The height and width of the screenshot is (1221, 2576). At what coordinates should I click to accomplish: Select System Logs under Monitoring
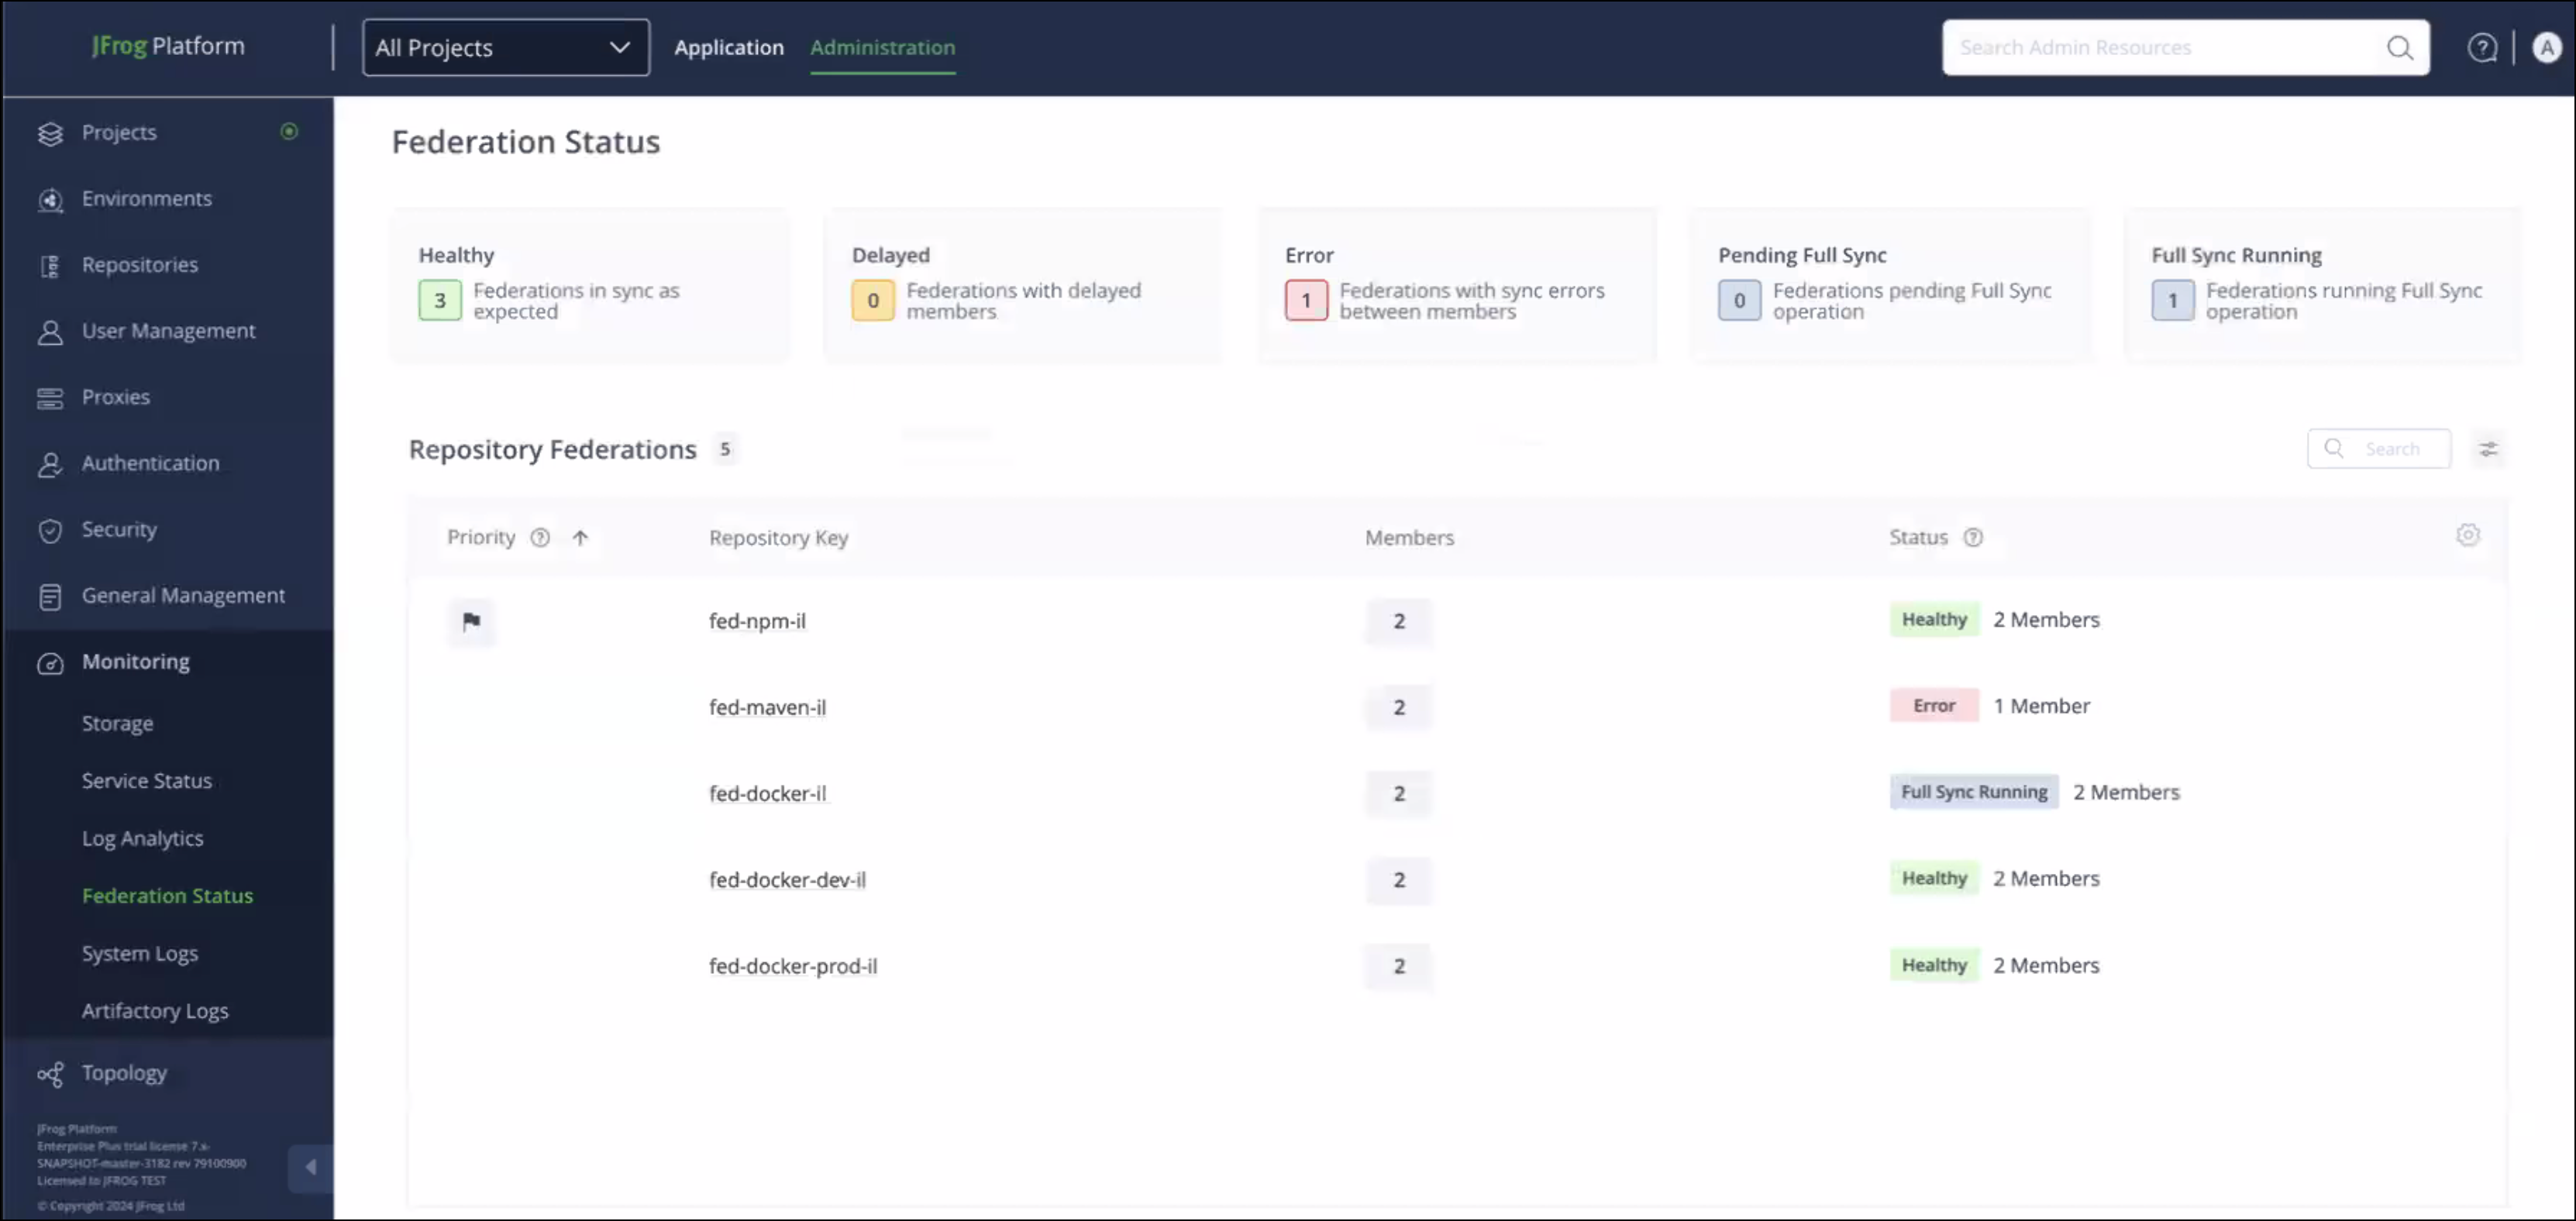click(140, 952)
